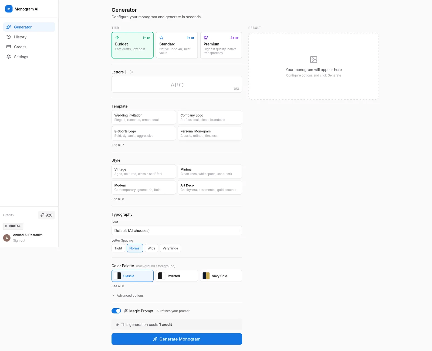Expand Advanced options
Viewport: 432px width, 351px height.
128,296
